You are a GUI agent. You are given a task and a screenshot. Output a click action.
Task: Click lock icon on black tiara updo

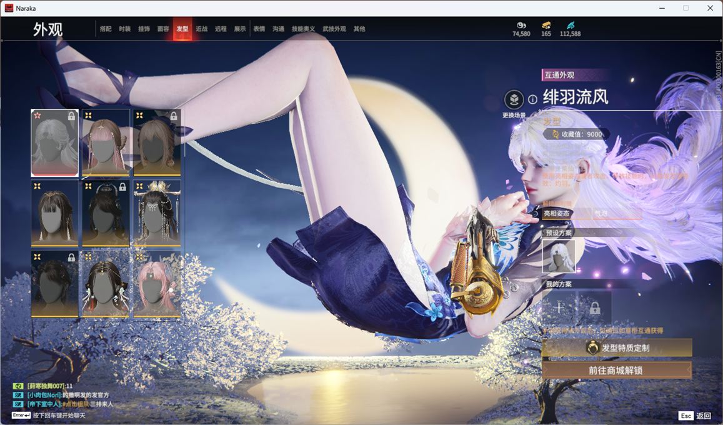coord(122,187)
